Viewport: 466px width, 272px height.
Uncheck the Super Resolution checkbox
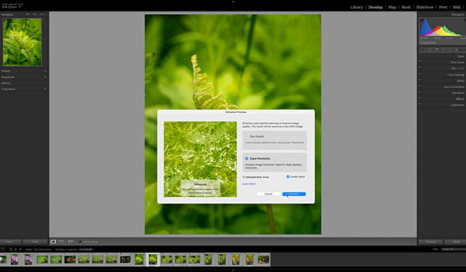click(247, 159)
